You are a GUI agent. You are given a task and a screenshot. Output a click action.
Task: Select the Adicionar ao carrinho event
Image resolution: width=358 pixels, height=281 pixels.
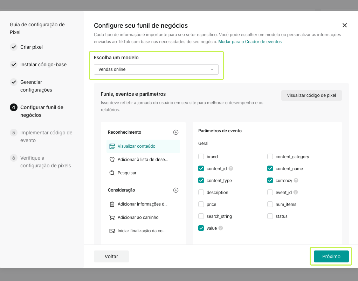(x=143, y=218)
